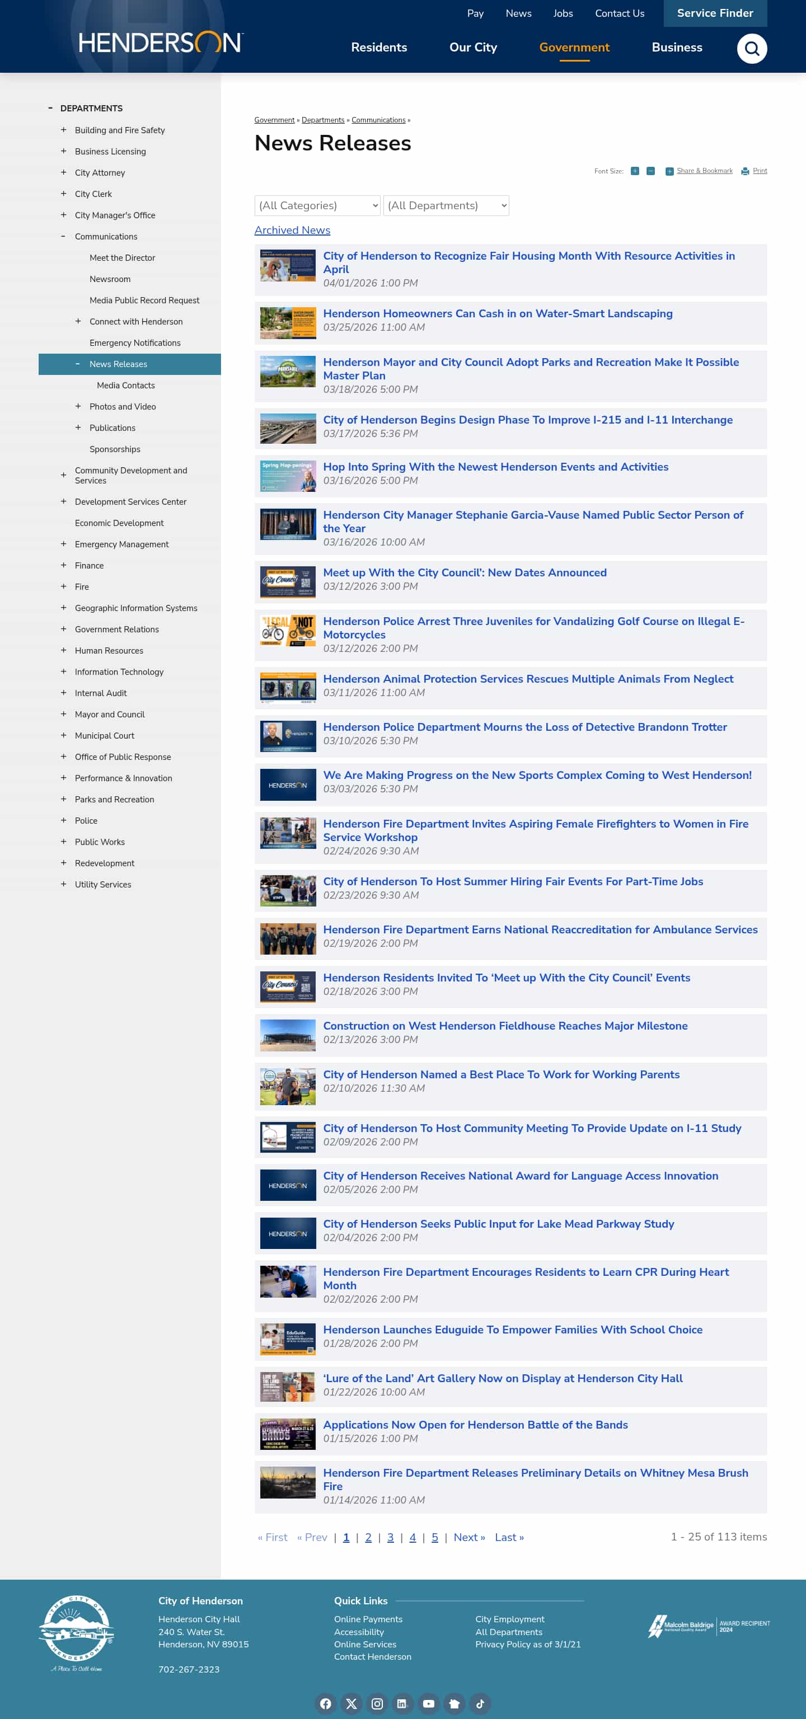Open LinkedIn icon in footer
Viewport: 806px width, 1719px height.
click(x=402, y=1704)
